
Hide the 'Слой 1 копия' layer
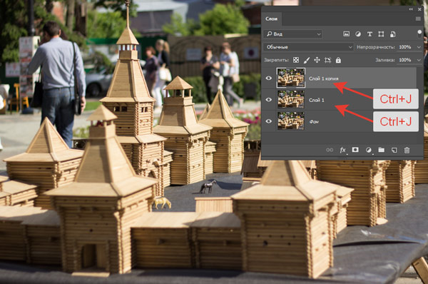click(269, 78)
